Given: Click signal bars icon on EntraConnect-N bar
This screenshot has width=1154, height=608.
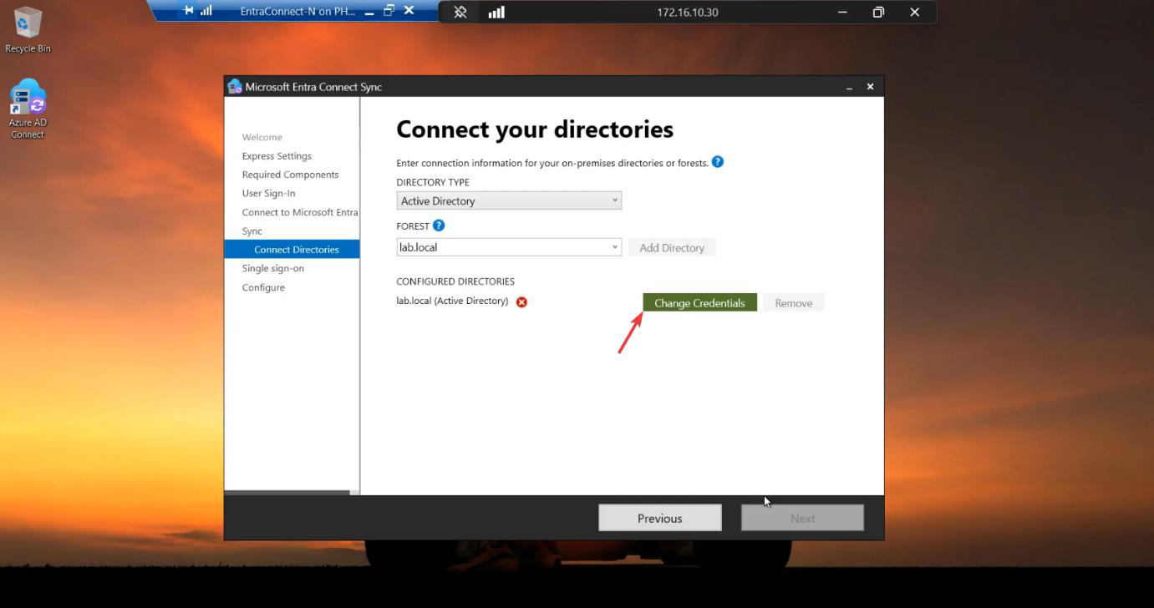Looking at the screenshot, I should (206, 11).
